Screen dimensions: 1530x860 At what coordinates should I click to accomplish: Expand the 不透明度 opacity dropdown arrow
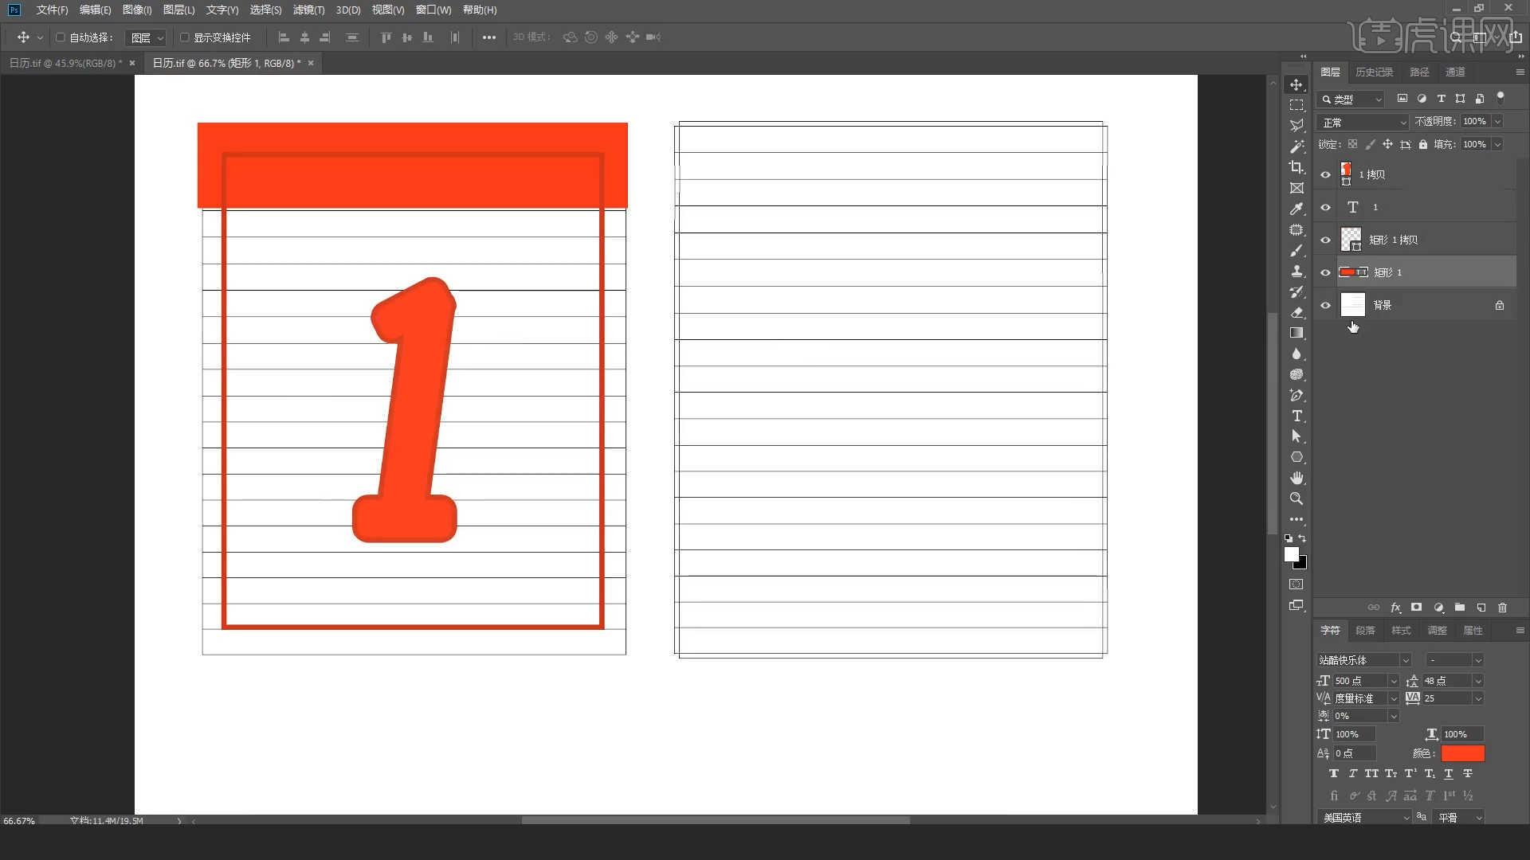point(1497,122)
